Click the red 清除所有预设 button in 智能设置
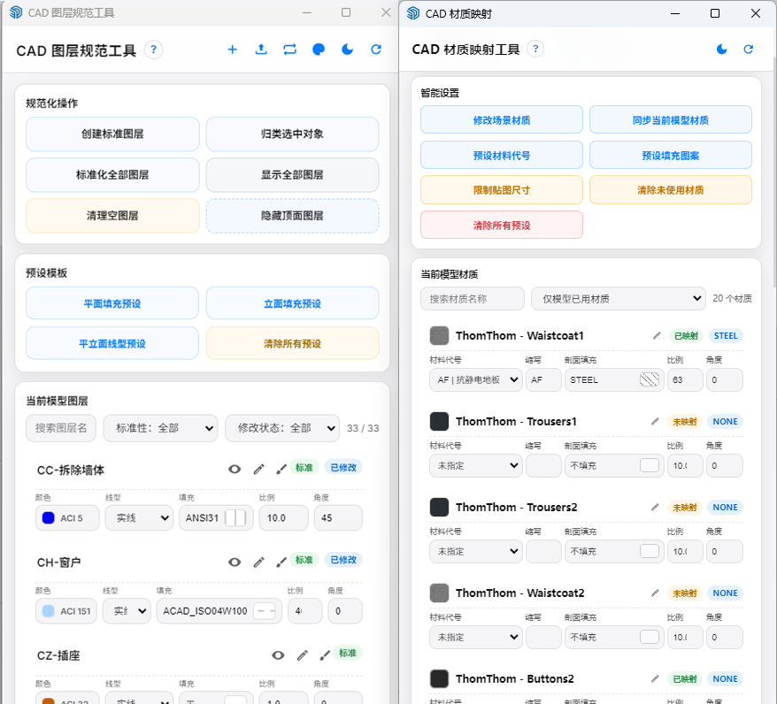This screenshot has width=777, height=704. click(x=502, y=226)
